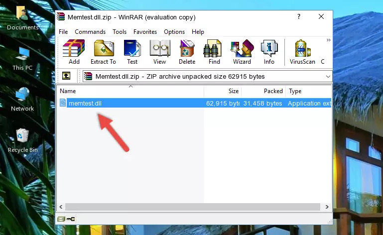Close the WinRAR window
The height and width of the screenshot is (235, 383).
click(321, 16)
